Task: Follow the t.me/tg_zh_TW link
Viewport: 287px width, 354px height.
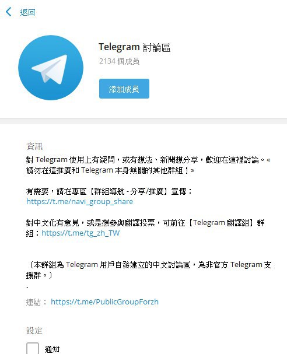Action: click(x=80, y=233)
